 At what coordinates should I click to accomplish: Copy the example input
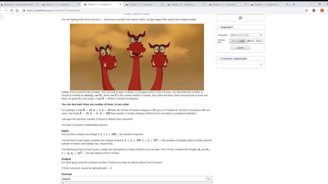208,179
